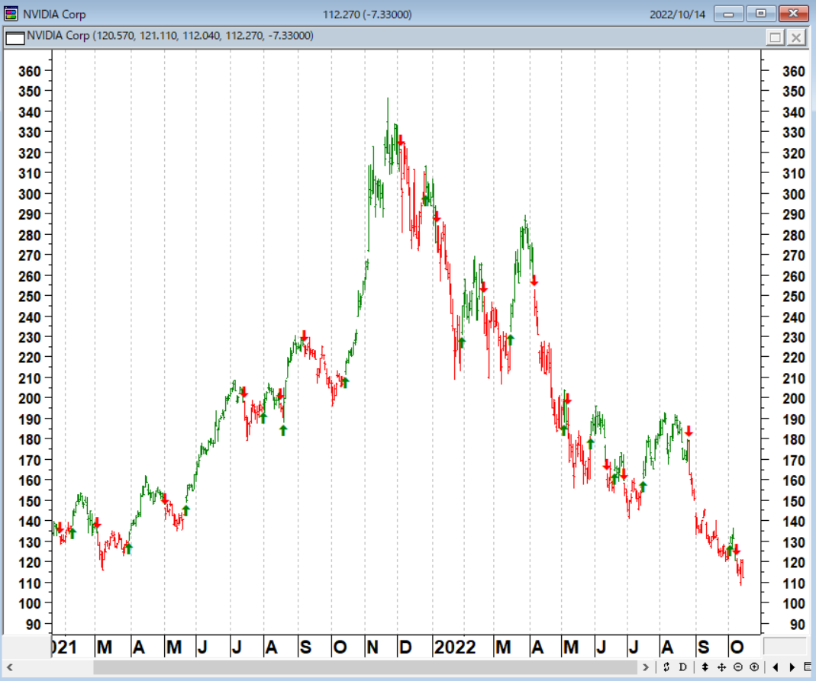This screenshot has height=681, width=816.
Task: Minimize the NVIDIA Corp window
Action: tap(728, 14)
